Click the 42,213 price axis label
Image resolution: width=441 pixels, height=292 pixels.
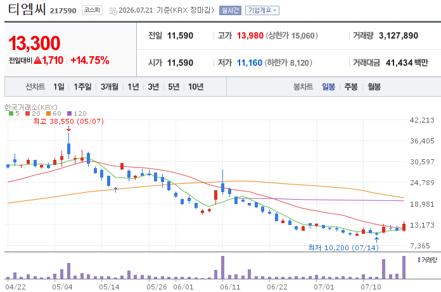point(422,120)
